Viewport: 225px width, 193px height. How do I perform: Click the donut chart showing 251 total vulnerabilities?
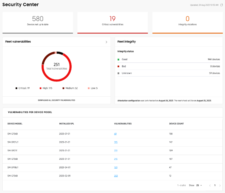pyautogui.click(x=56, y=66)
